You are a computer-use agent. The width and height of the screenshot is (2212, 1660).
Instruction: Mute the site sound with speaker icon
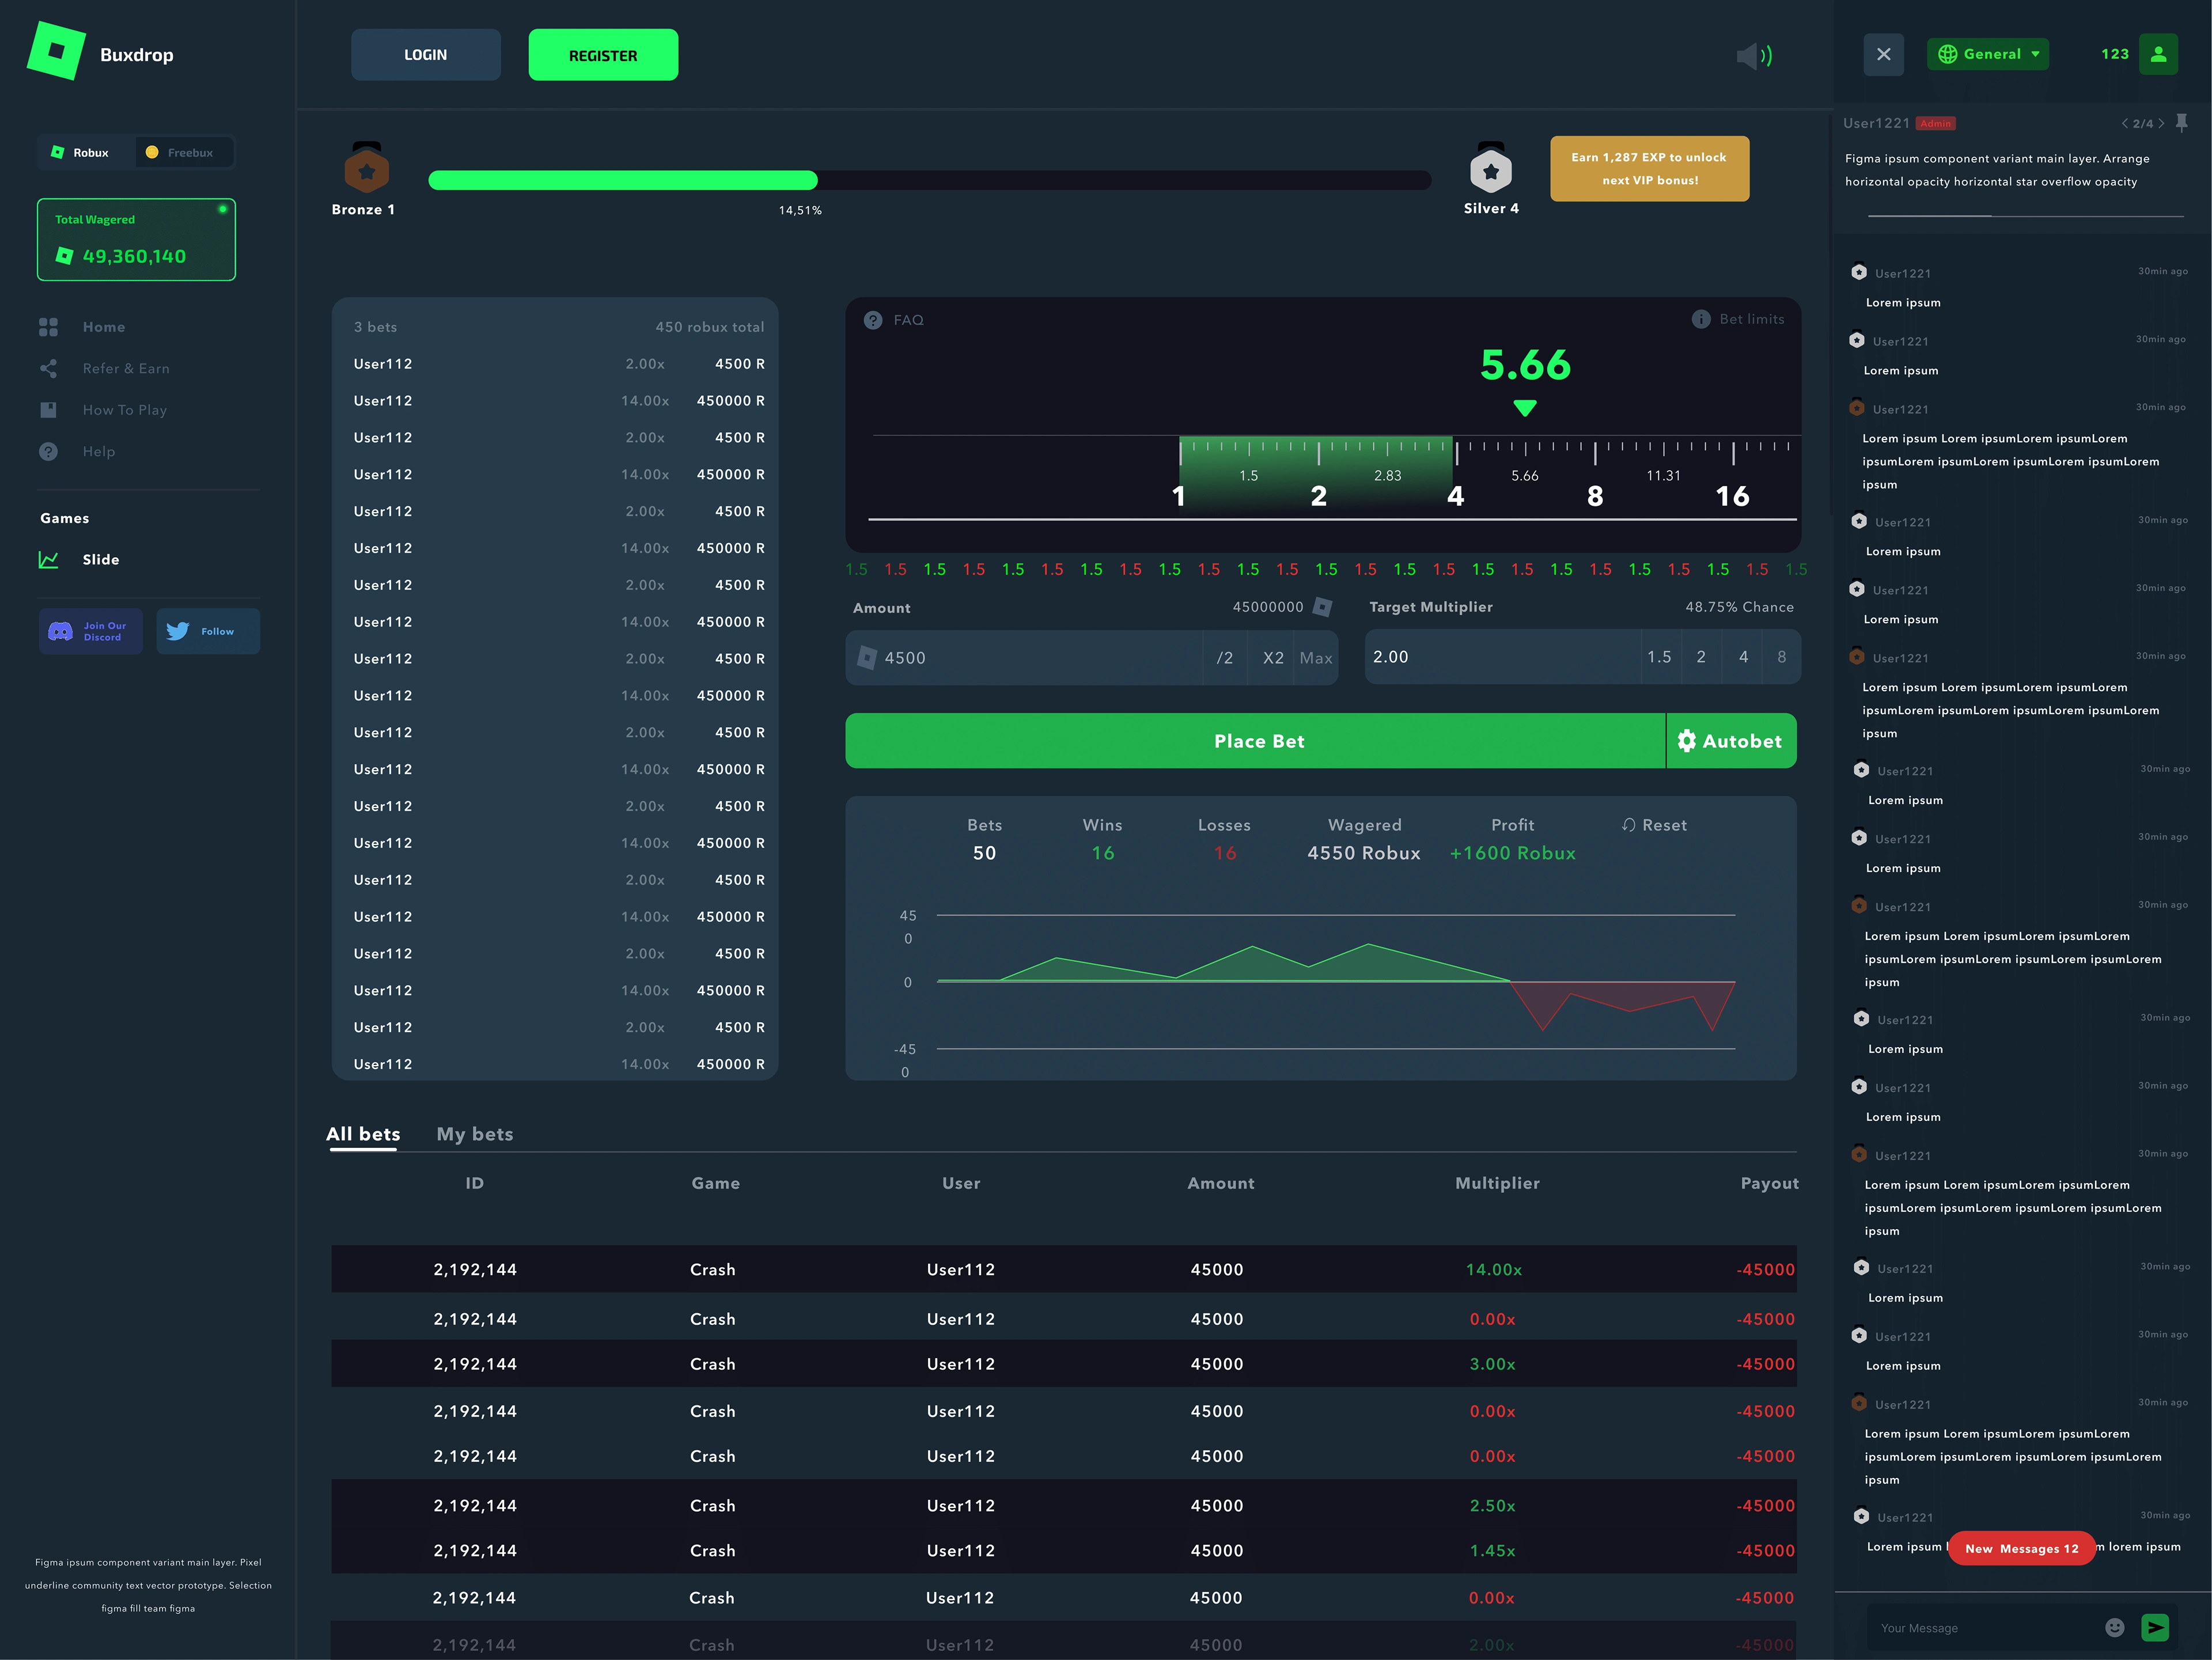coord(1753,56)
